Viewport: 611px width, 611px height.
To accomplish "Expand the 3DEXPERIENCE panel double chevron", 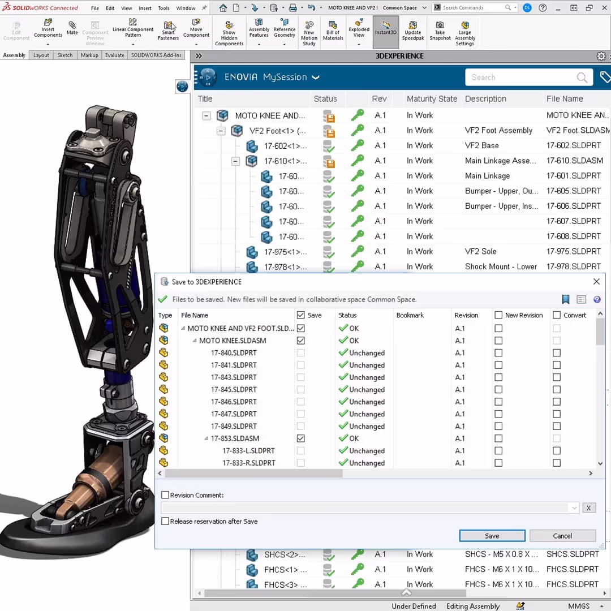I will pyautogui.click(x=199, y=56).
